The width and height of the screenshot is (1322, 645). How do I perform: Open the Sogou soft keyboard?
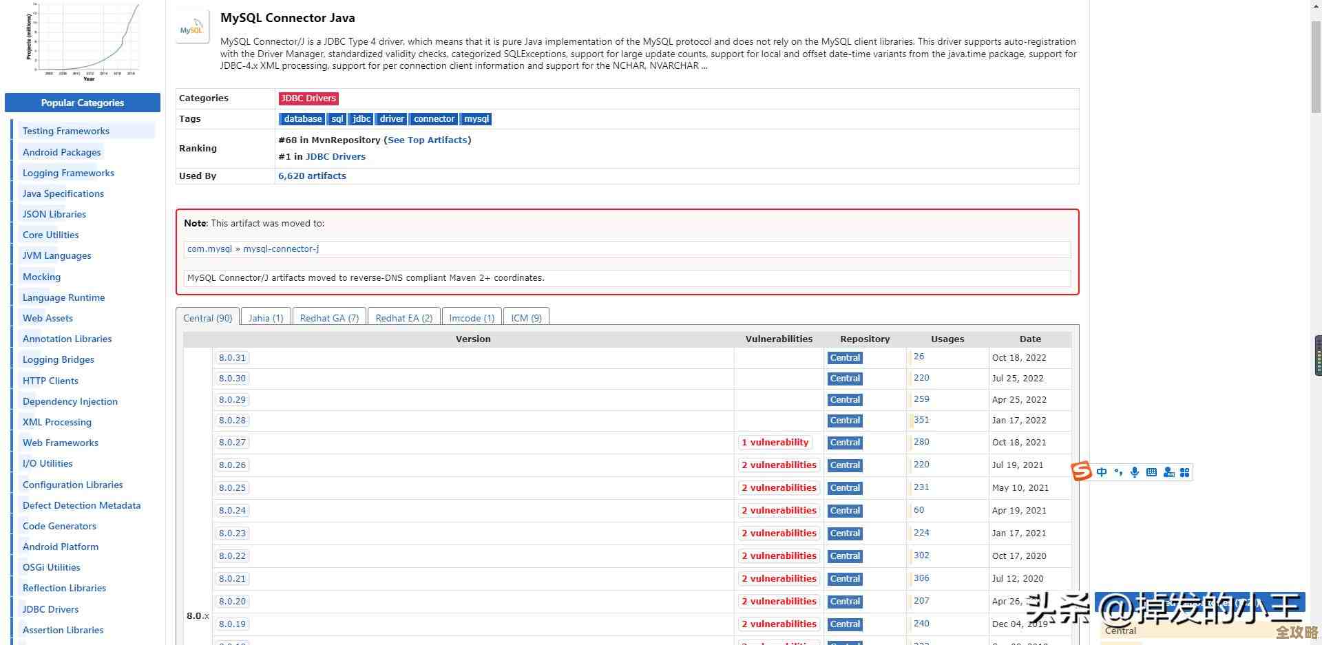tap(1151, 472)
